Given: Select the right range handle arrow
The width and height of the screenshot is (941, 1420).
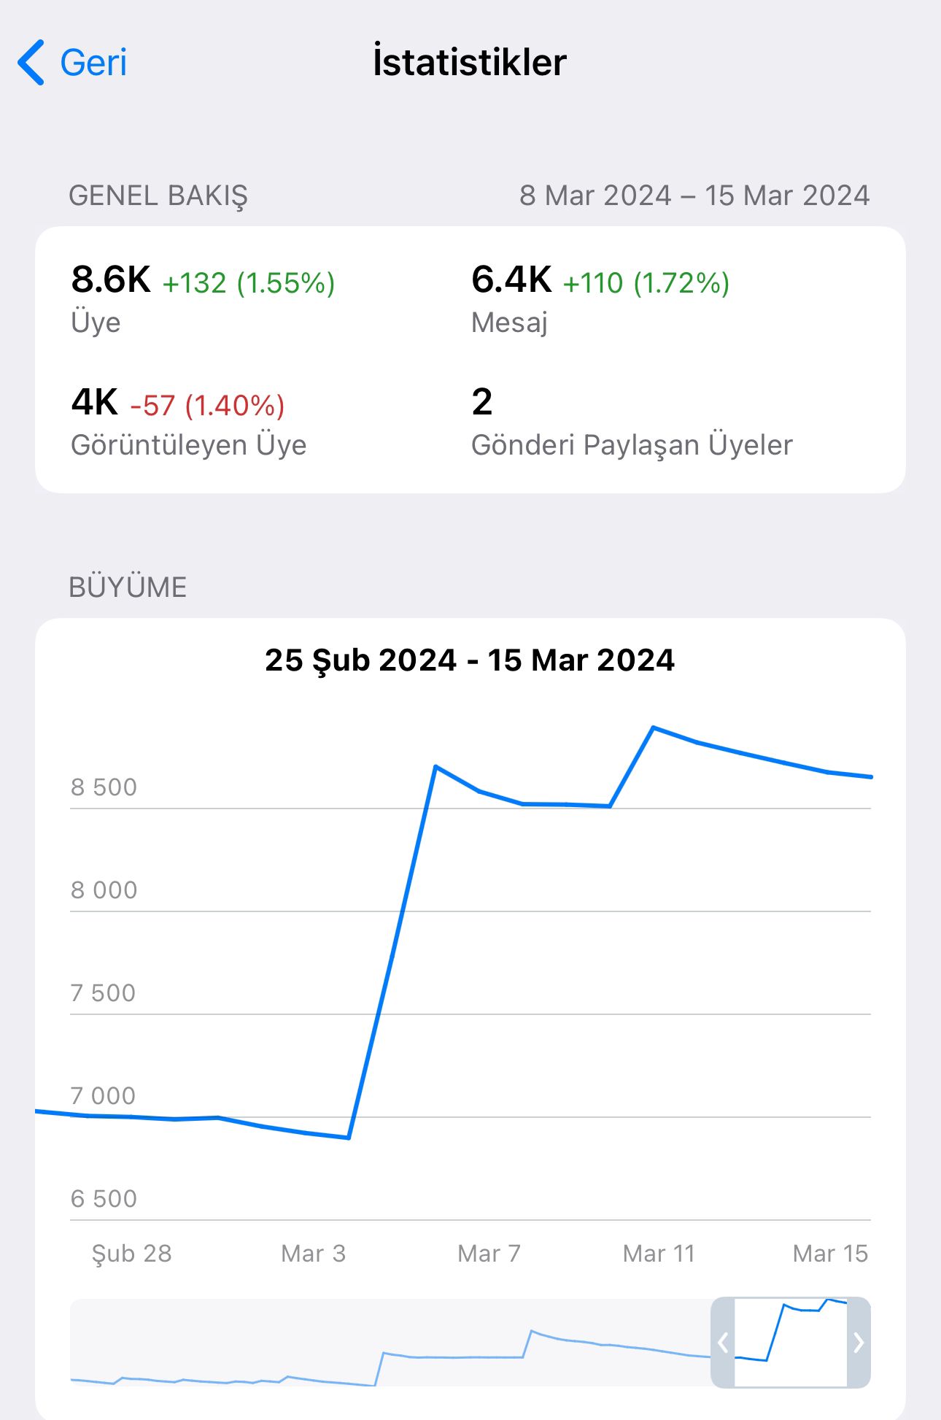Looking at the screenshot, I should 859,1343.
